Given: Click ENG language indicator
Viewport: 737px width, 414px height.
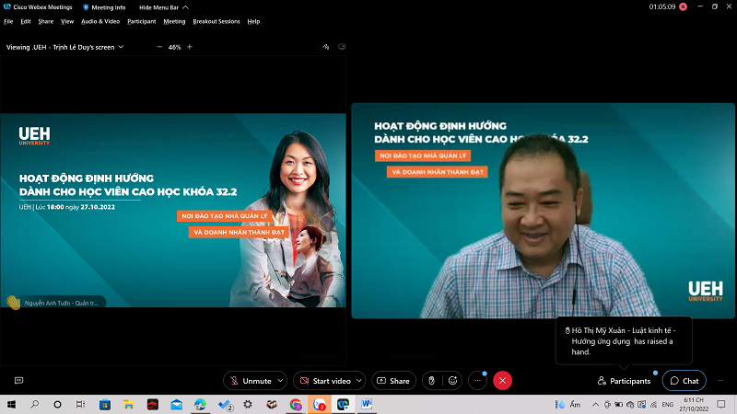Looking at the screenshot, I should click(667, 404).
